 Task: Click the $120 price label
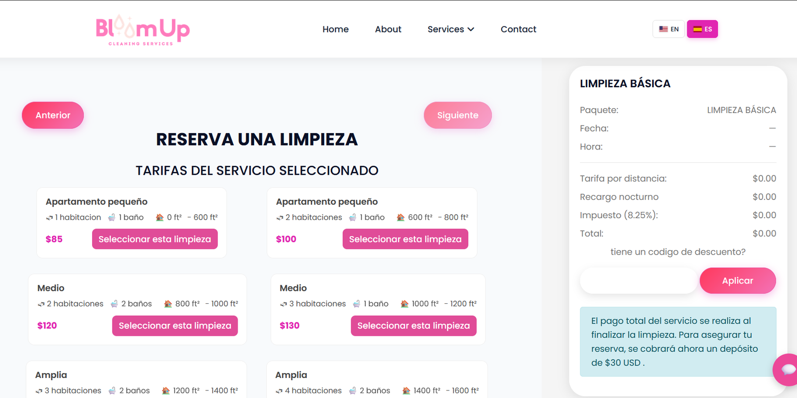pyautogui.click(x=47, y=326)
